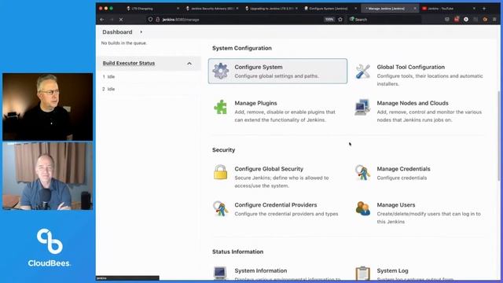This screenshot has width=503, height=283.
Task: Open the Configure System gear icon
Action: [x=221, y=71]
